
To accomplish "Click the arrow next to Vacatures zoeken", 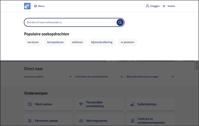I will point(70,77).
